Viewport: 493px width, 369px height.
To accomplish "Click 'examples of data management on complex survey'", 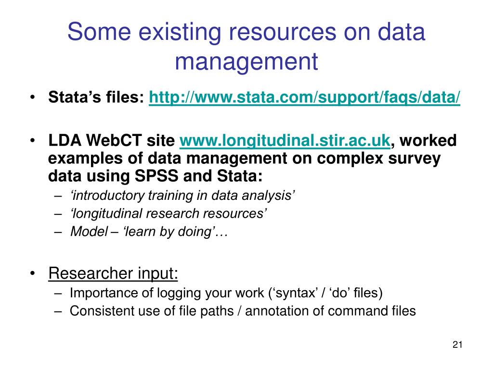I will 244,158.
